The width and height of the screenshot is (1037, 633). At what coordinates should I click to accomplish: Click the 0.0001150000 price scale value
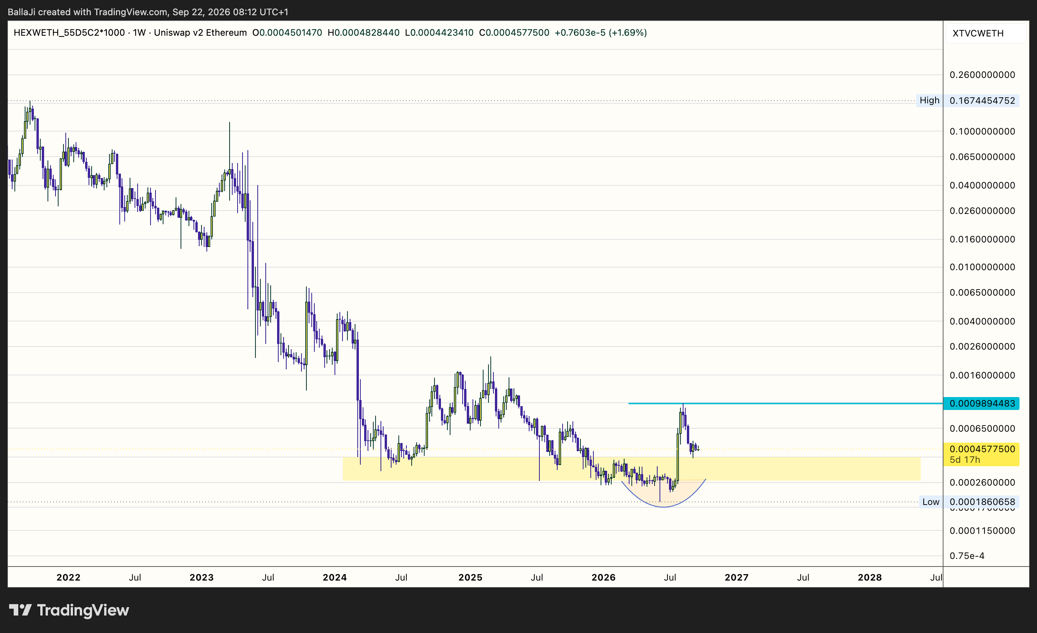click(982, 531)
